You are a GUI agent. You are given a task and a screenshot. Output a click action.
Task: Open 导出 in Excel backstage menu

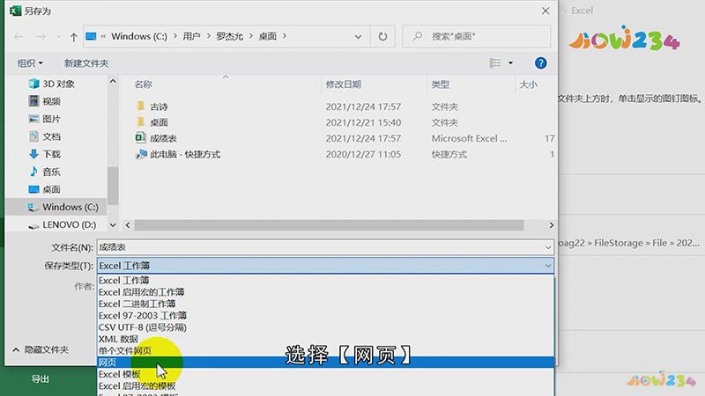coord(40,379)
